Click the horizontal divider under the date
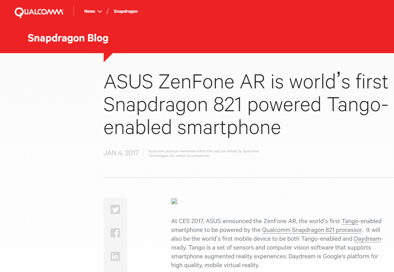Image resolution: width=394 pixels, height=272 pixels. (x=248, y=178)
